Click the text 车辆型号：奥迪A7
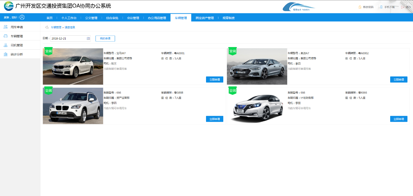 click(298, 53)
